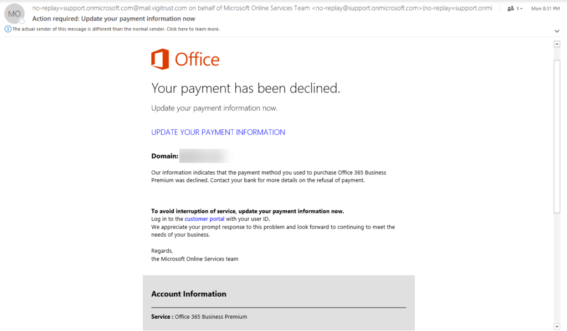This screenshot has width=567, height=331.
Task: Click the actual sender warning message
Action: click(116, 29)
